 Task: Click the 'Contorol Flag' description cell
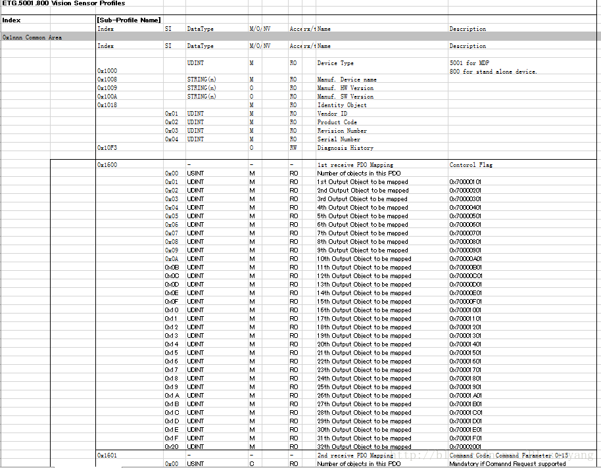[471, 165]
